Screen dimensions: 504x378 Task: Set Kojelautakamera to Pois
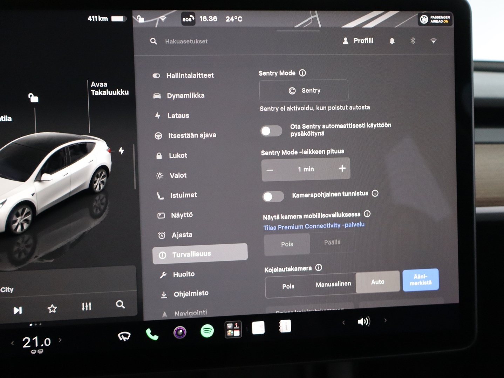pos(288,286)
